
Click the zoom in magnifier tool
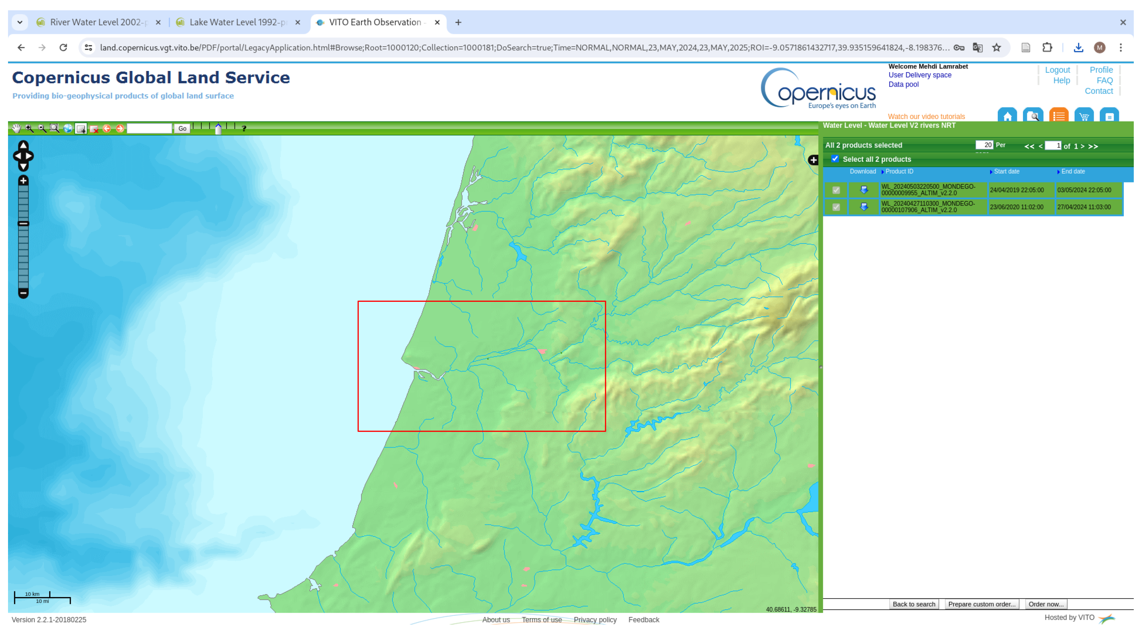pos(29,128)
